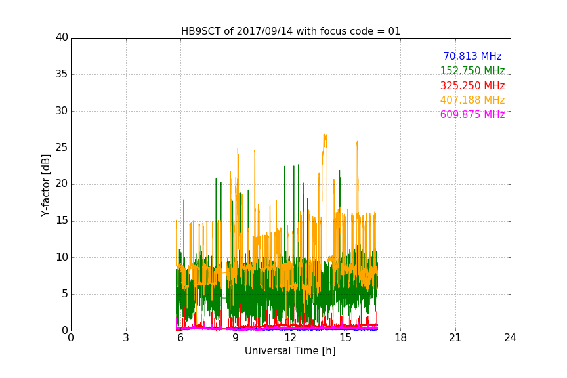This screenshot has height=378, width=567.
Task: Select the magenta 609.875 MHz legend label
Action: point(472,114)
